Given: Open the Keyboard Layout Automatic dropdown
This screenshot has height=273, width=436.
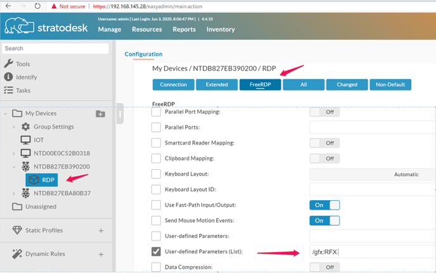Looking at the screenshot, I should coord(373,174).
